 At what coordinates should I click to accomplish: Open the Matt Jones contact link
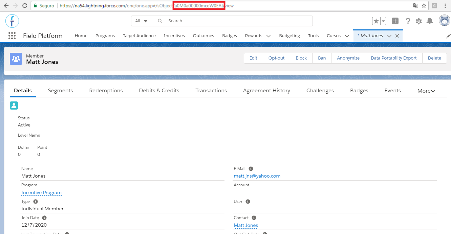(246, 225)
